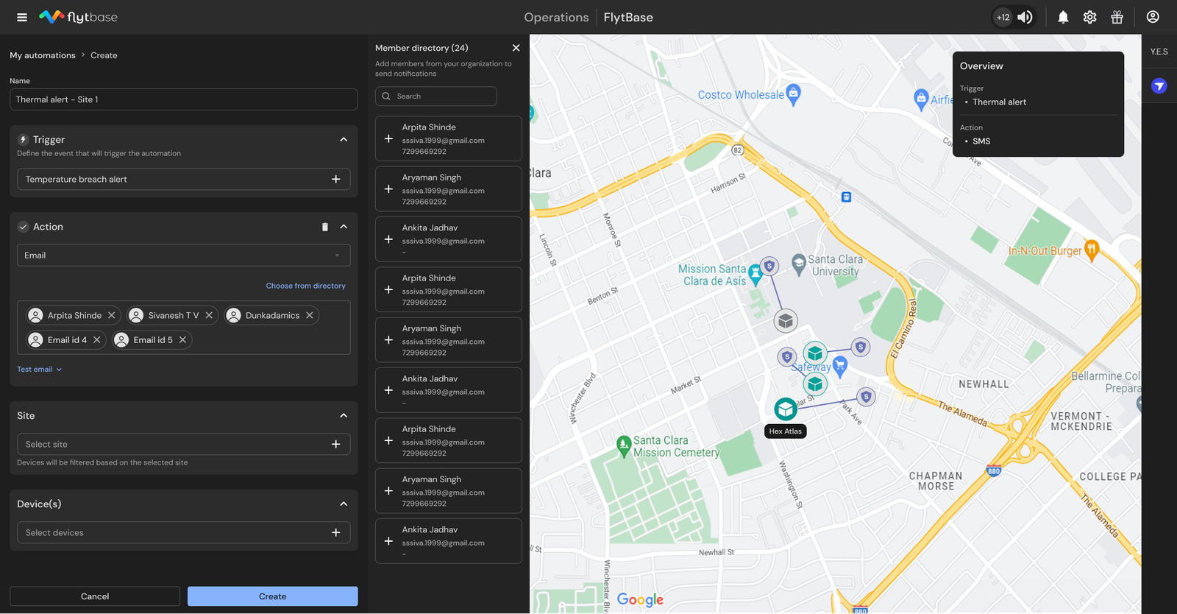Screen dimensions: 1177x614
Task: Remove Sivanesh T V recipient chip
Action: (x=209, y=315)
